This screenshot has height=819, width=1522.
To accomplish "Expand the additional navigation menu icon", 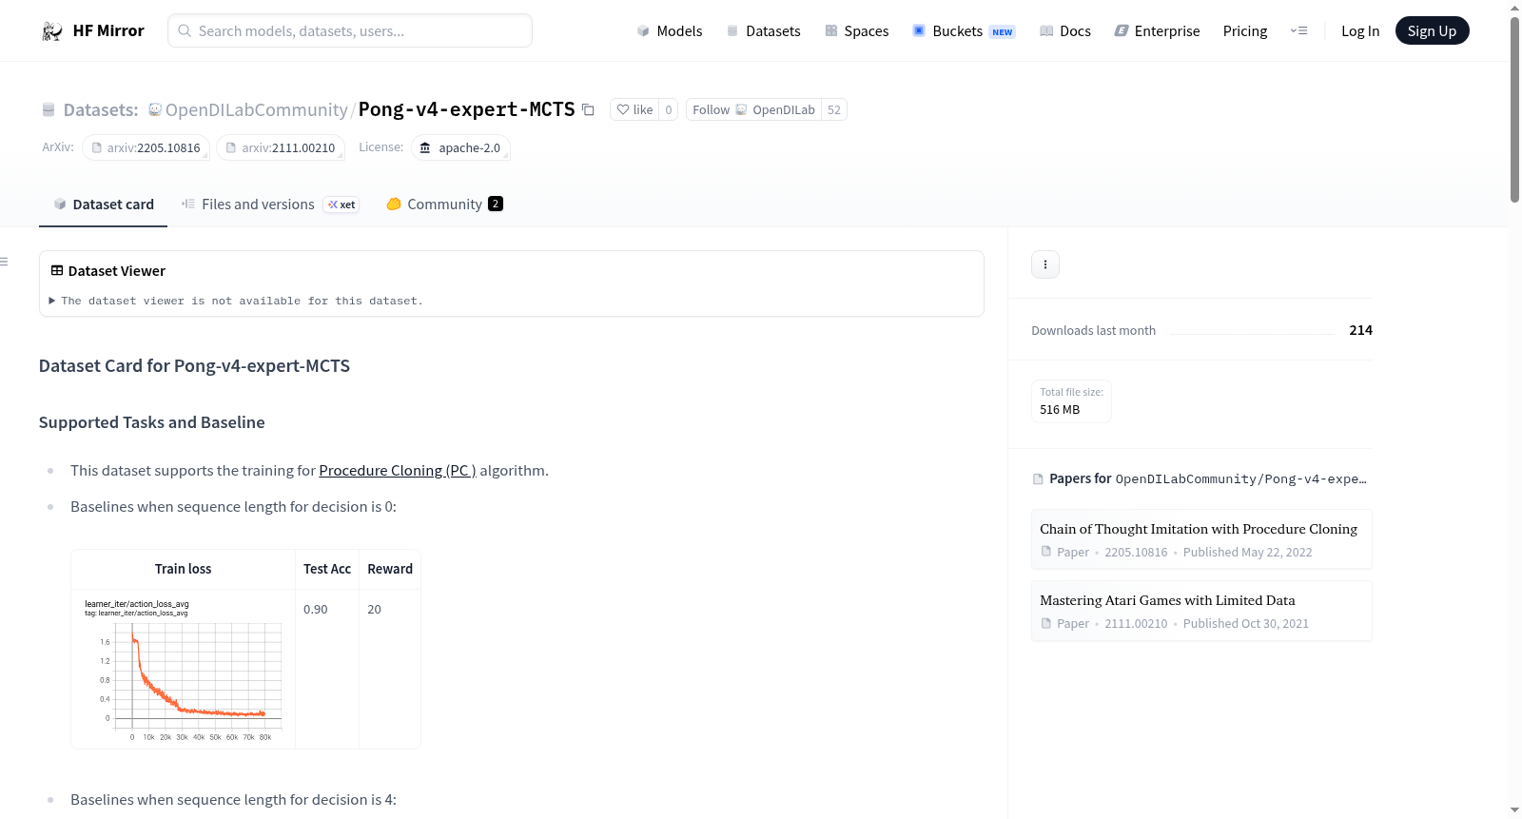I will click(x=1298, y=31).
